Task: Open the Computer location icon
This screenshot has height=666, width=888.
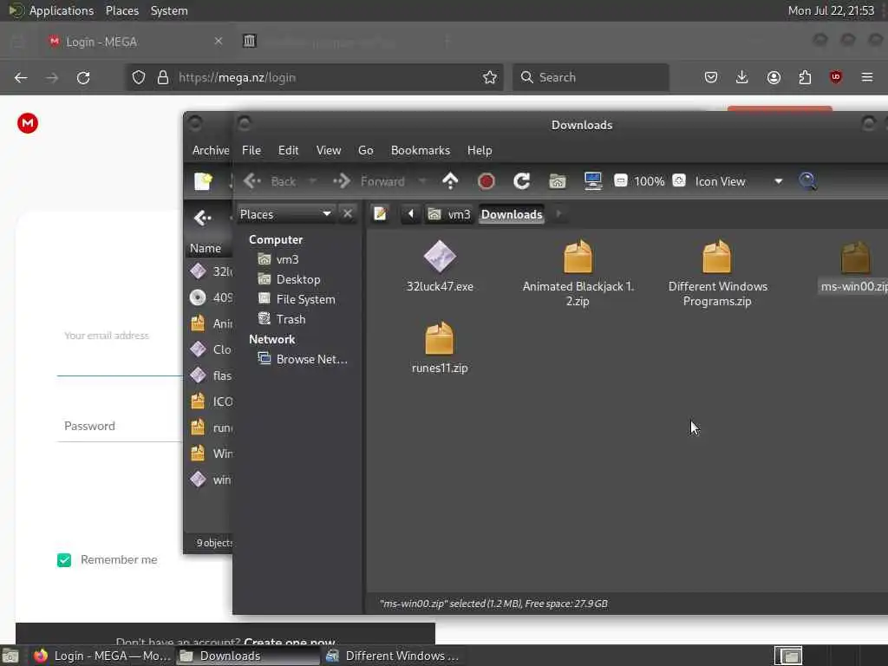Action: point(593,181)
